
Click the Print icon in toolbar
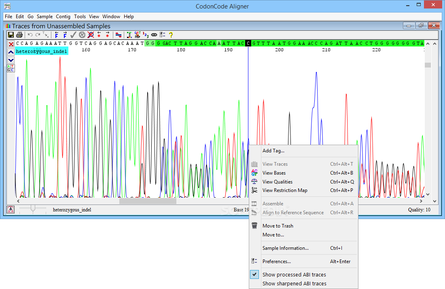point(19,35)
